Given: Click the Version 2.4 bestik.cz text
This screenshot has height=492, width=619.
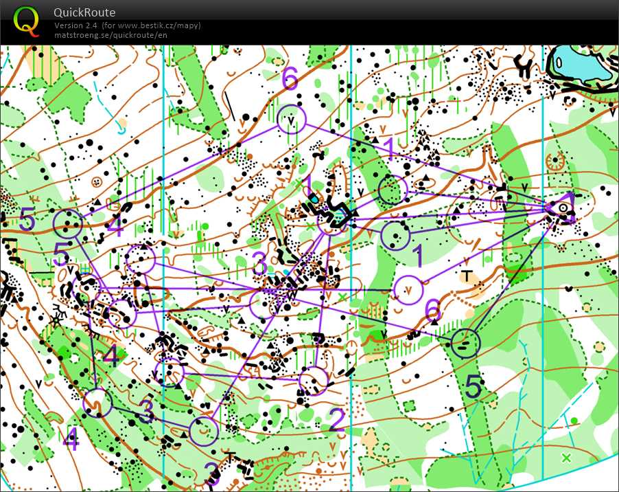Looking at the screenshot, I should pos(127,25).
